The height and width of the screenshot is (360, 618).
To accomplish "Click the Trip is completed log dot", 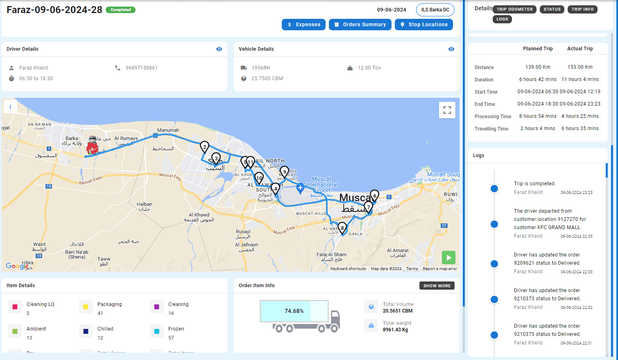I will point(494,189).
